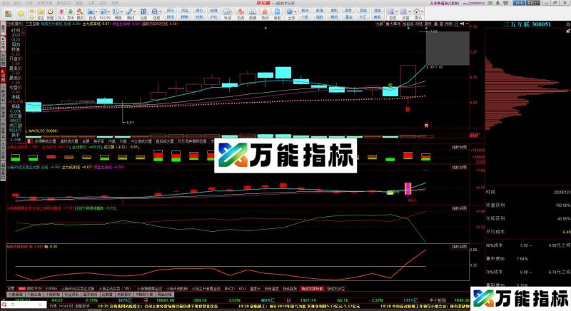Click the 外汇 toolbar button
This screenshot has width=571, height=311.
[363, 17]
